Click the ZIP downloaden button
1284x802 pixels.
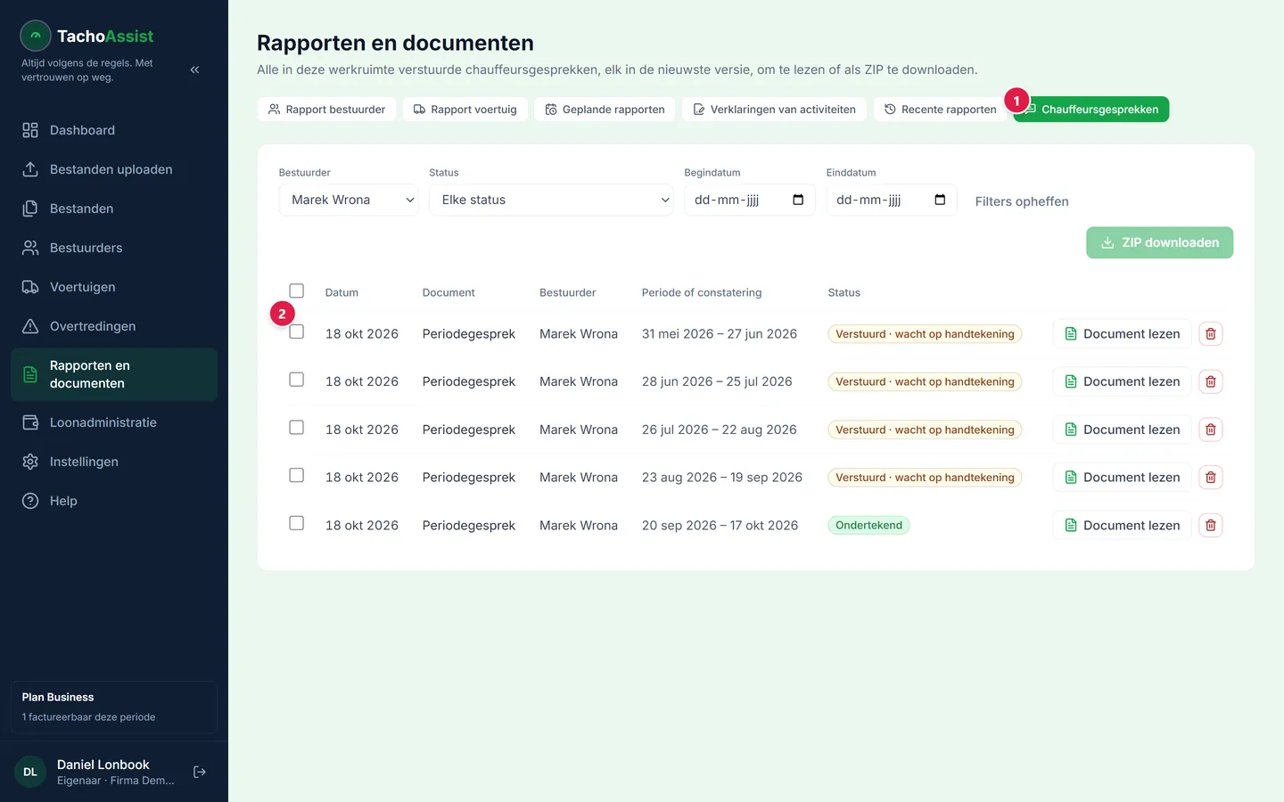click(1159, 242)
